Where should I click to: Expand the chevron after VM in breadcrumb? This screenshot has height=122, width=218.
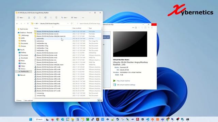(x=39, y=24)
